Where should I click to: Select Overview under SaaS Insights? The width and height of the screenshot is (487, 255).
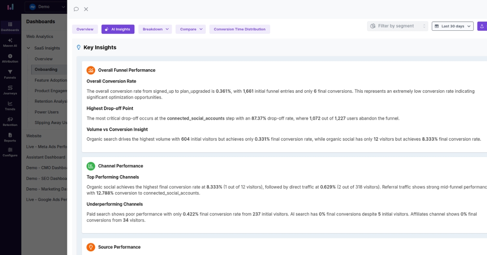(43, 59)
